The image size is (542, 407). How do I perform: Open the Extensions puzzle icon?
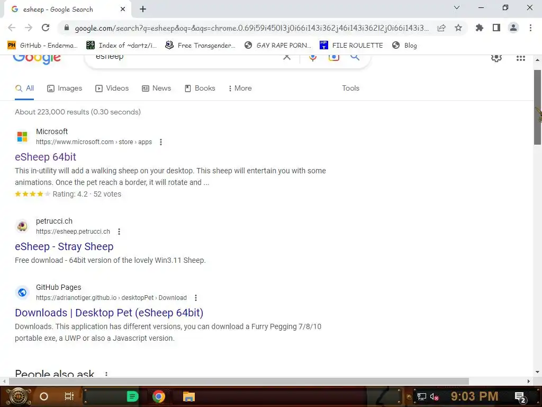point(479,28)
